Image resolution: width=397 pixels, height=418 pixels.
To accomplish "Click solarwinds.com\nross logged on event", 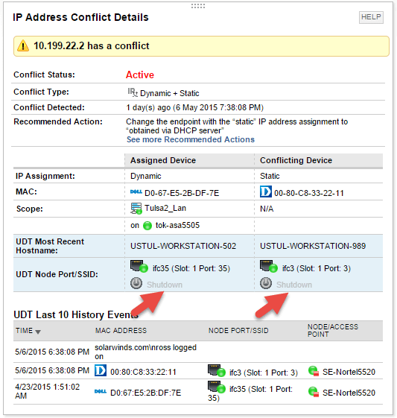I will pos(145,352).
